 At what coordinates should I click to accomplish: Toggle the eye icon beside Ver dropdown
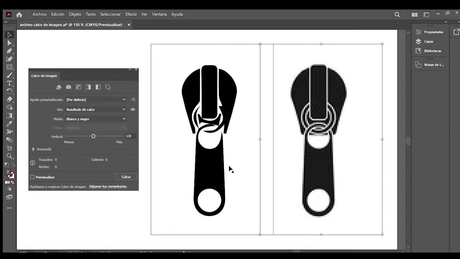click(x=133, y=109)
